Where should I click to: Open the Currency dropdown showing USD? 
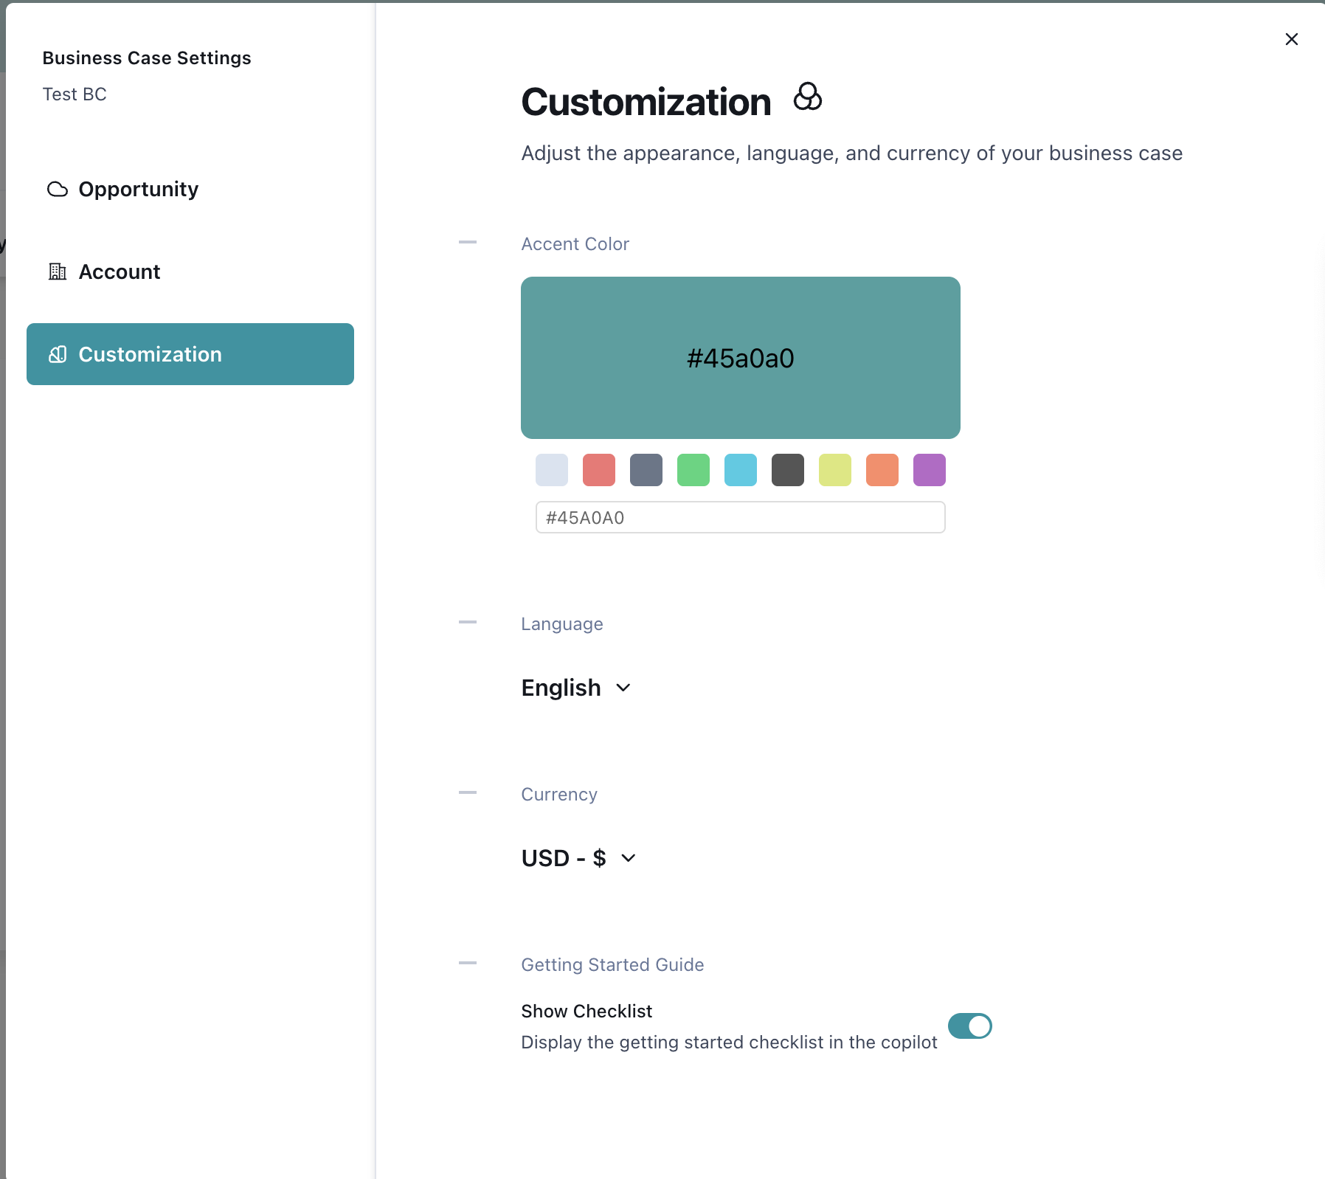coord(579,858)
